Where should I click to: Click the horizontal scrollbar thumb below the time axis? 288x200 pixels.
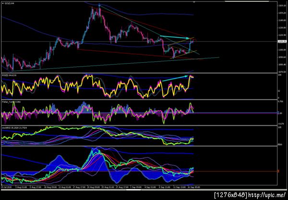134,190
